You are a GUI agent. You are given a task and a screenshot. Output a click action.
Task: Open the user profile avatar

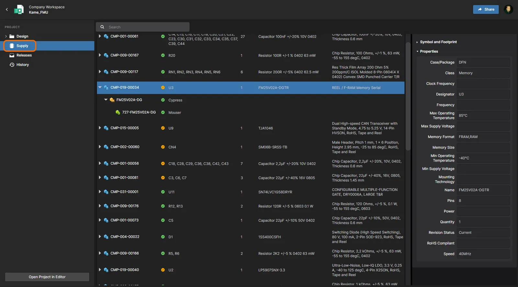click(508, 9)
